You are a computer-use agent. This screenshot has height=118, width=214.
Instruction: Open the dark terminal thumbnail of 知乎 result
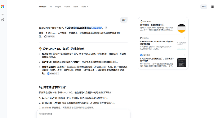pos(181,63)
